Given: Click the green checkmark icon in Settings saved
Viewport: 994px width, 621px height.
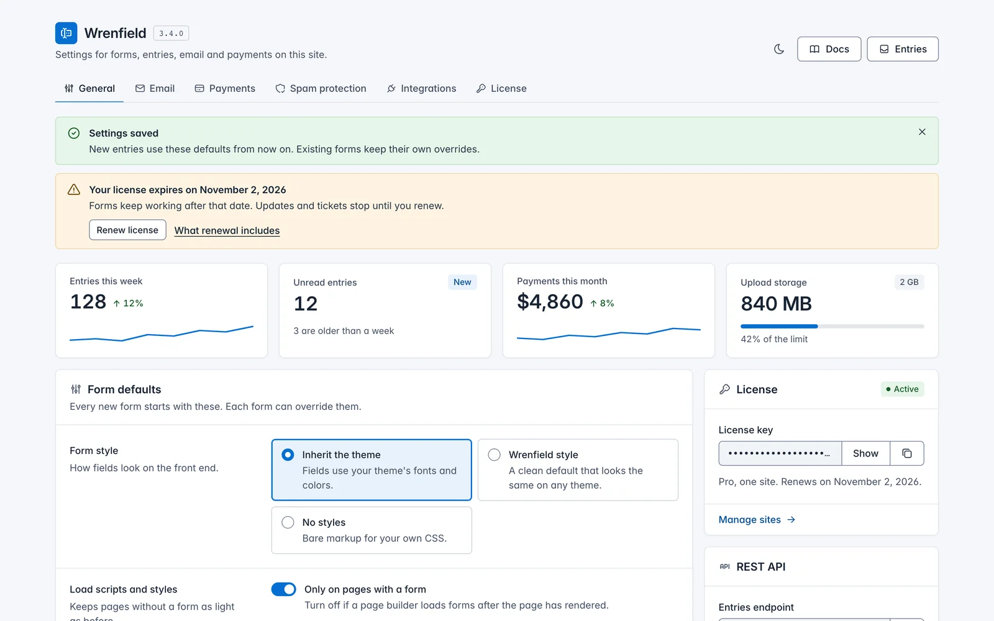Looking at the screenshot, I should [x=74, y=133].
